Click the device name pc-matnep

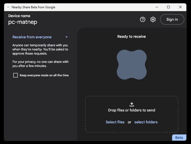pos(23,22)
